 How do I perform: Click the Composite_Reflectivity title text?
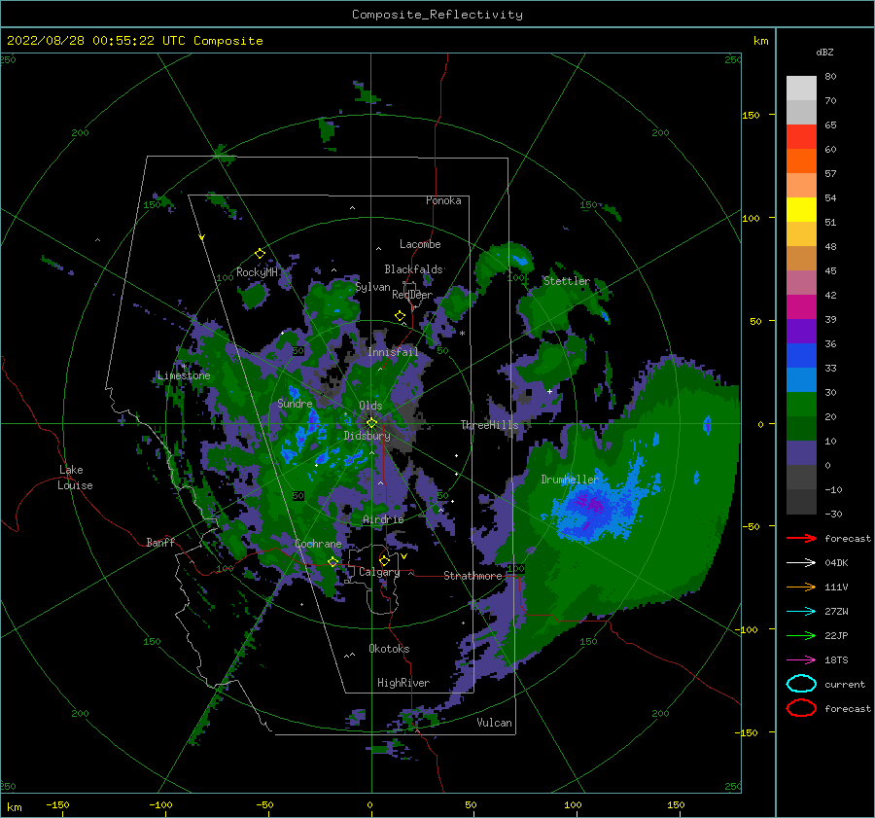(437, 15)
